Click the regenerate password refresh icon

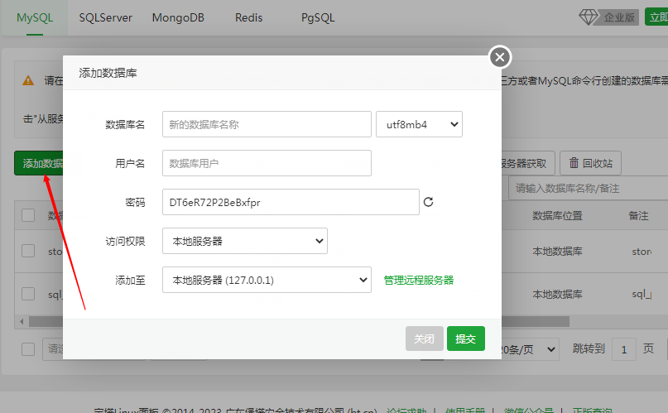tap(428, 202)
